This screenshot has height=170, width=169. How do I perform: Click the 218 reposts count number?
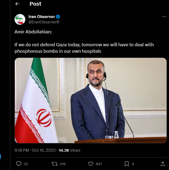click(x=62, y=164)
